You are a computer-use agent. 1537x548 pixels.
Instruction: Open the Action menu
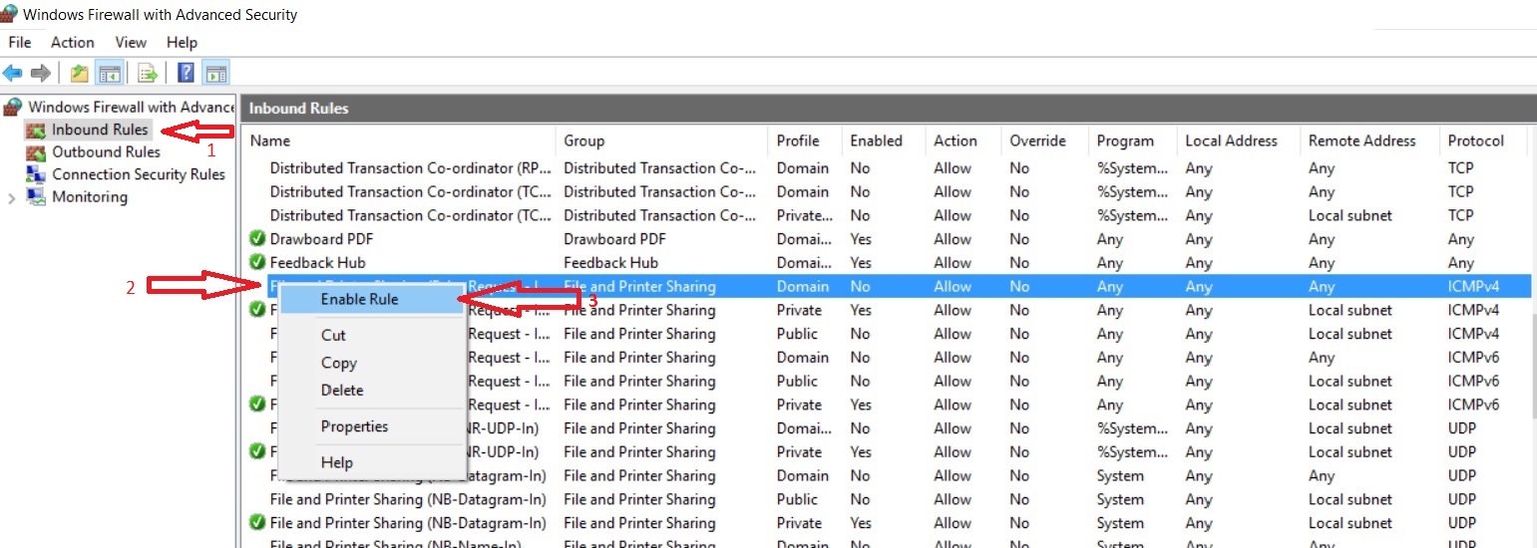(73, 42)
